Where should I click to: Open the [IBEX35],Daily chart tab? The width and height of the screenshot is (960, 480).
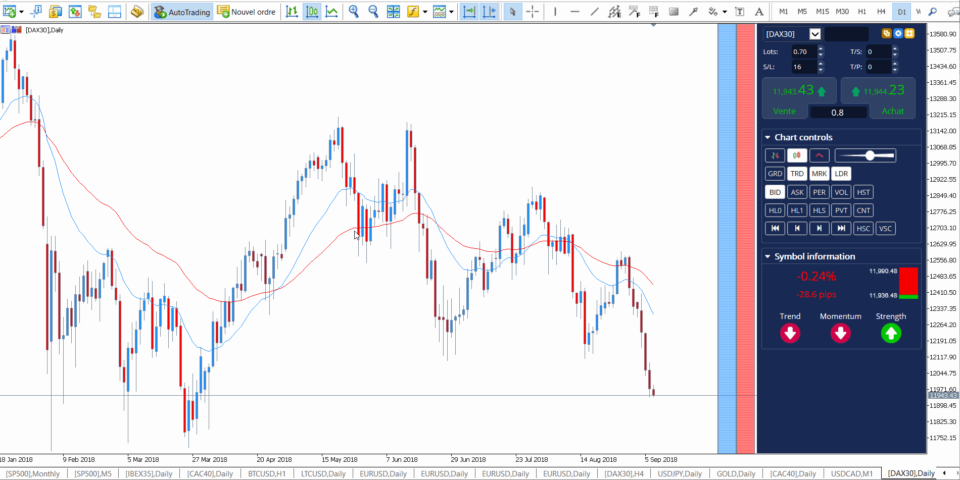click(149, 473)
